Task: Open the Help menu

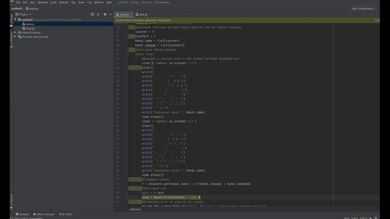Action: [x=108, y=2]
